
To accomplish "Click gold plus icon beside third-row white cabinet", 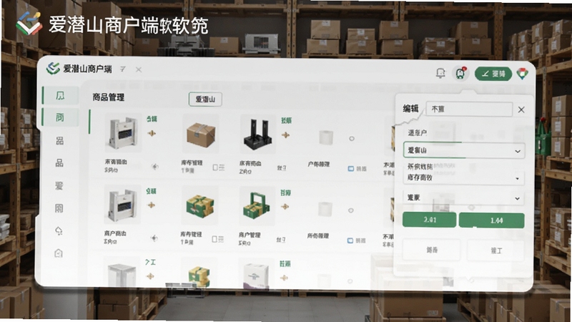I will pyautogui.click(x=150, y=276).
